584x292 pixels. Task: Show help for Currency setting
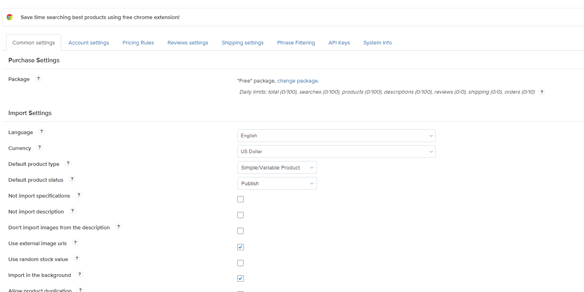[40, 148]
